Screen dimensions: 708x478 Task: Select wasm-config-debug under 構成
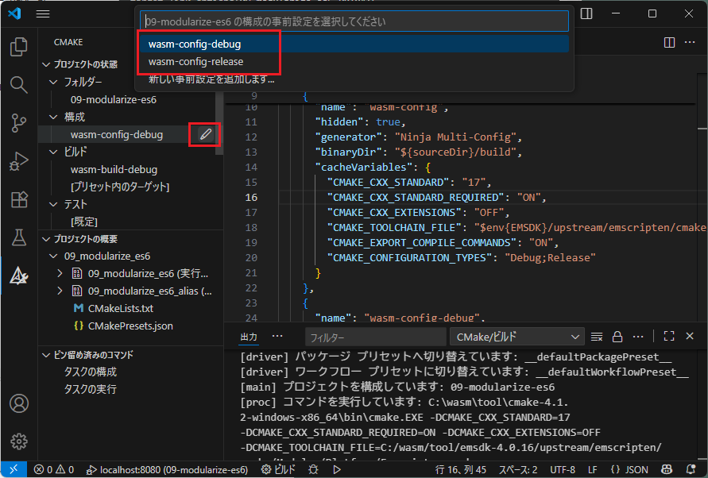[117, 134]
